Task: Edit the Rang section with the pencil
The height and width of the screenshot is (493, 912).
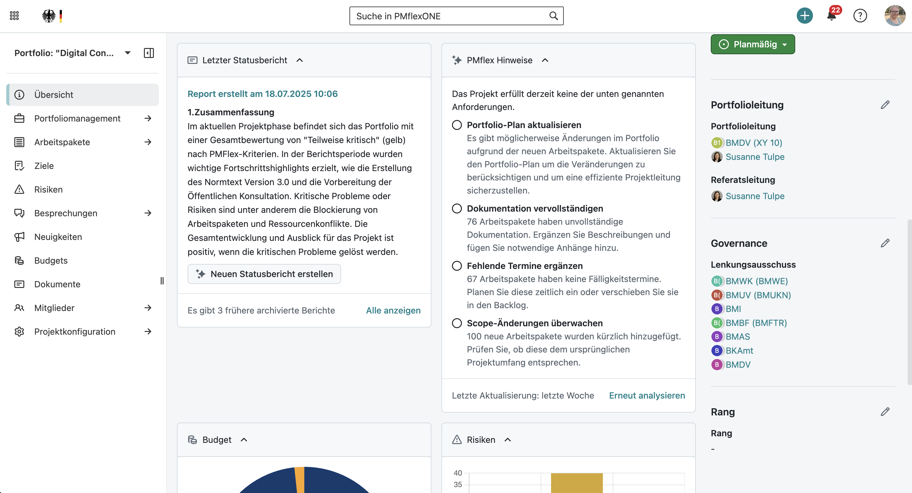Action: click(885, 412)
